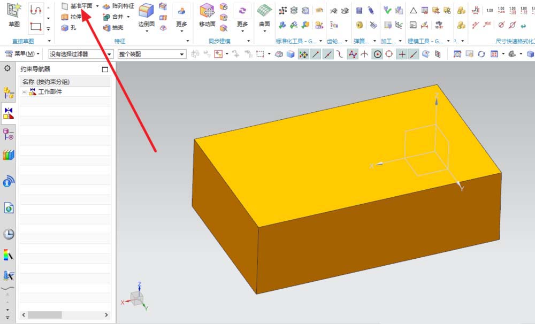Collapse the 工作部件 tree node
The width and height of the screenshot is (535, 324).
pyautogui.click(x=25, y=92)
